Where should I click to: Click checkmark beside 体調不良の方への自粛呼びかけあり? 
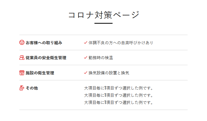[x=86, y=42]
